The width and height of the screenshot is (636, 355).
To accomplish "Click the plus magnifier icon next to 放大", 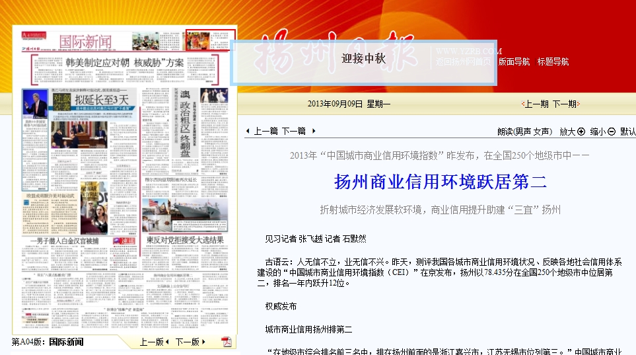I will click(x=581, y=132).
